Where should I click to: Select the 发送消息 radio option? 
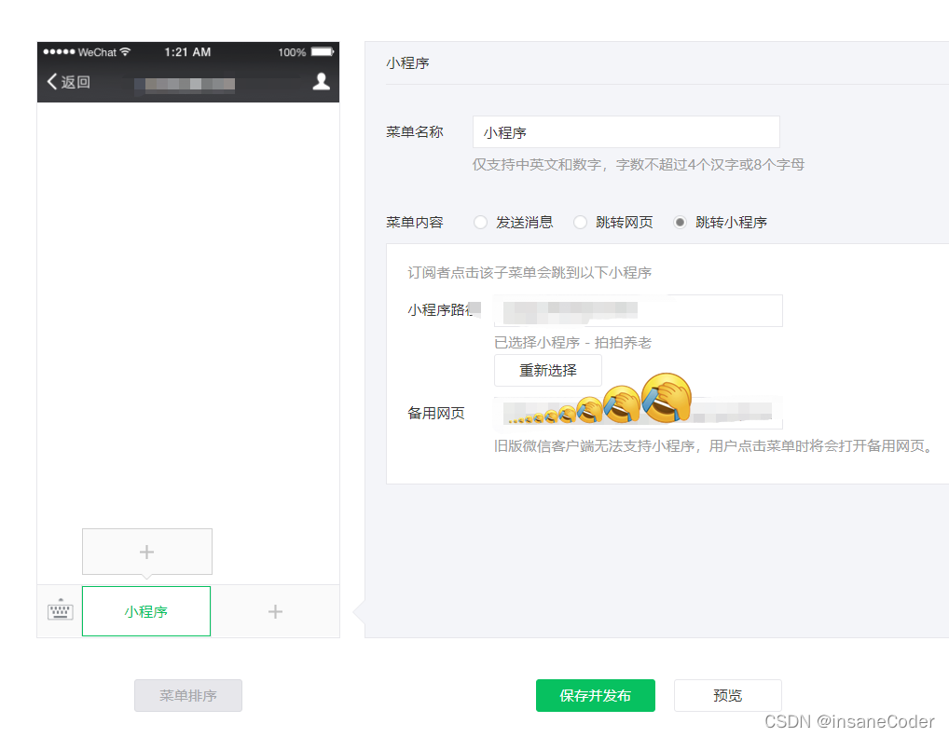click(481, 222)
